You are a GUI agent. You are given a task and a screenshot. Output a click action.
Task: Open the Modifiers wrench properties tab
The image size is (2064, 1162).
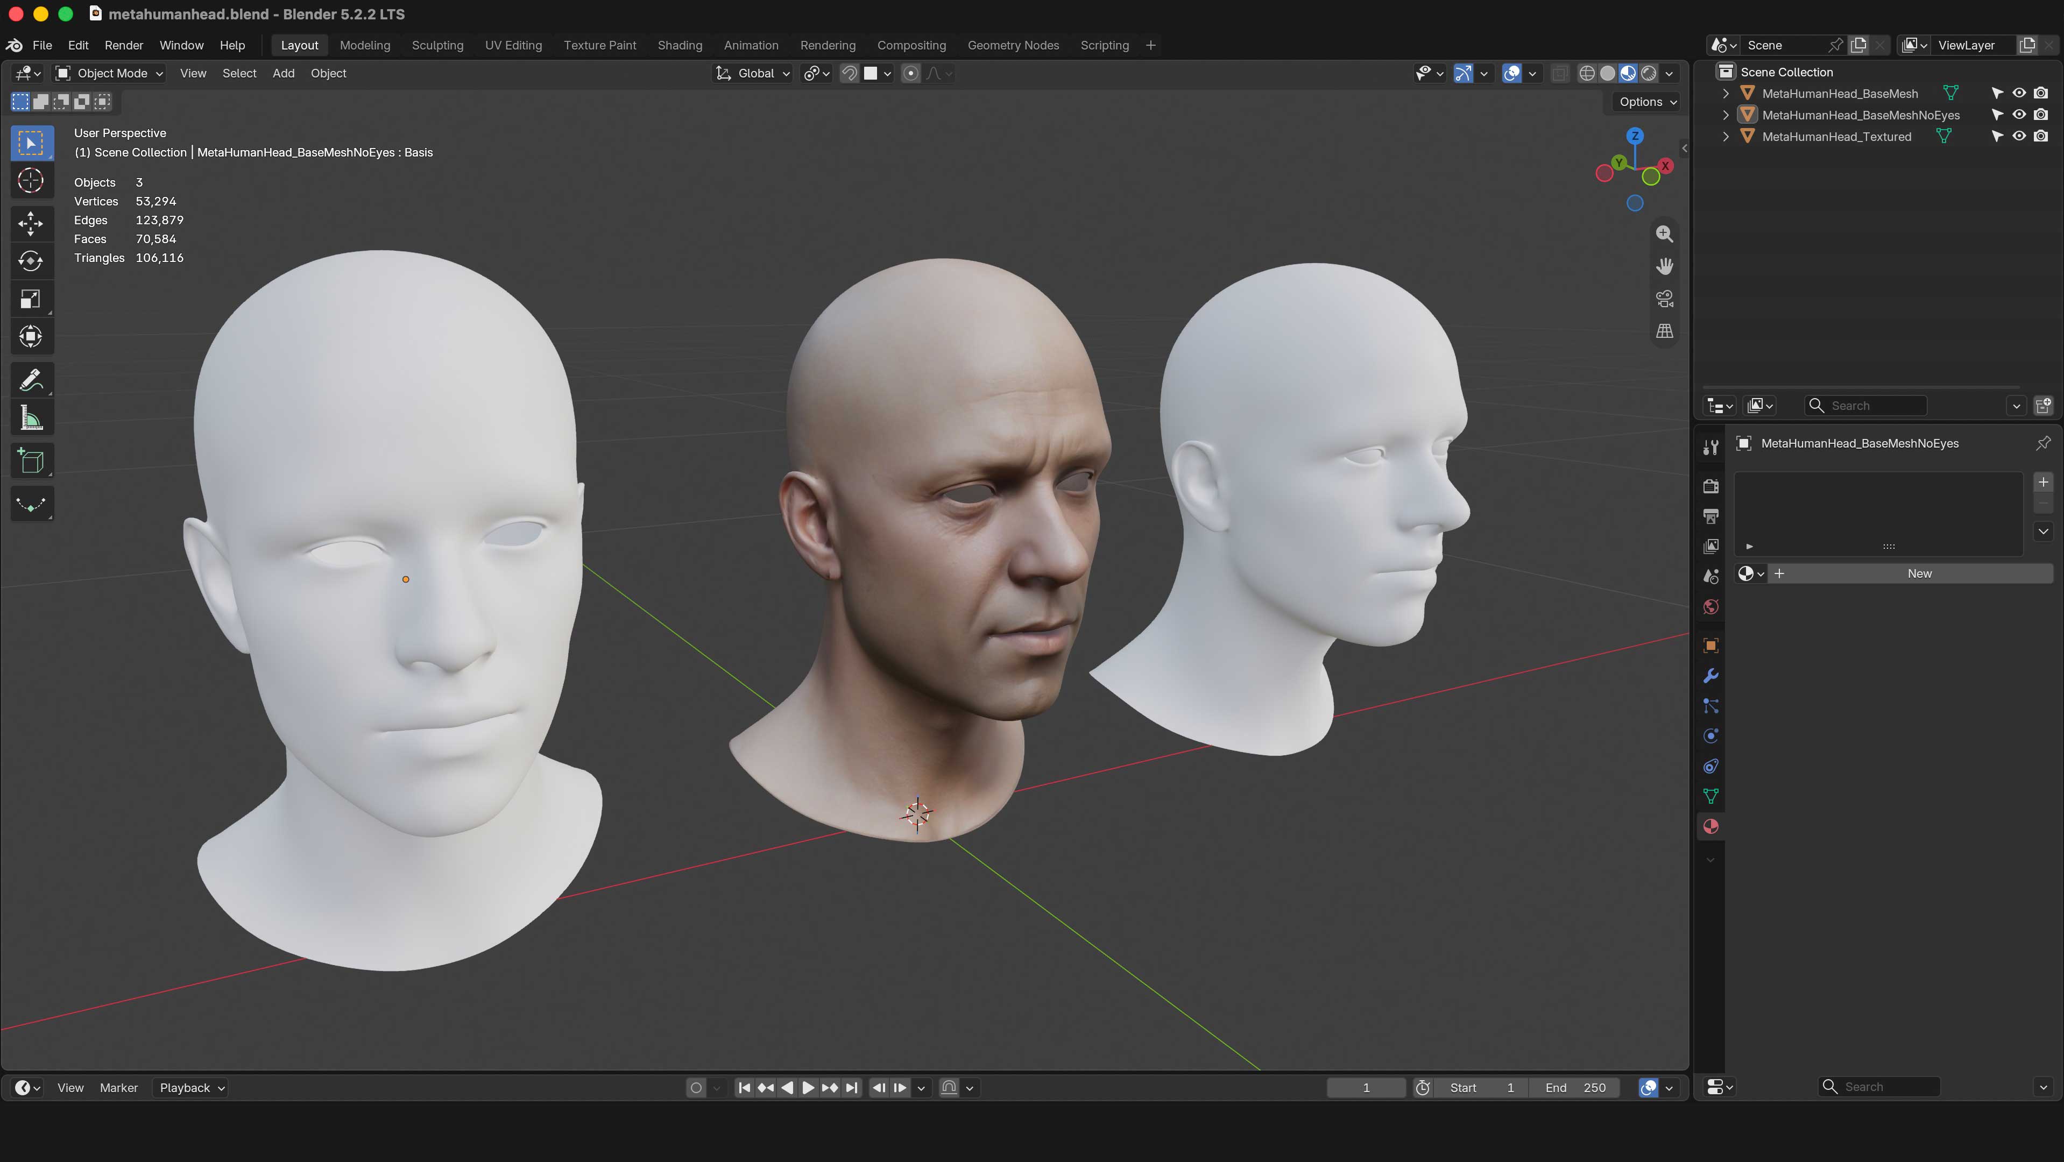click(1710, 676)
